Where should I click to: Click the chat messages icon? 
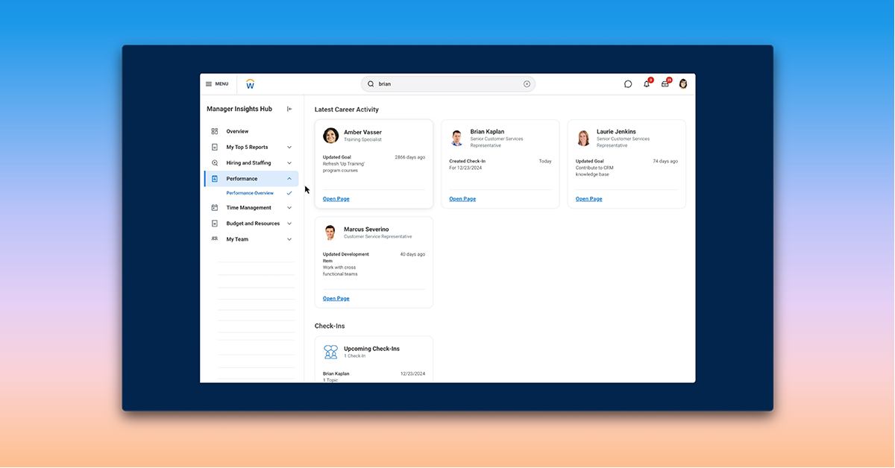[x=628, y=84]
